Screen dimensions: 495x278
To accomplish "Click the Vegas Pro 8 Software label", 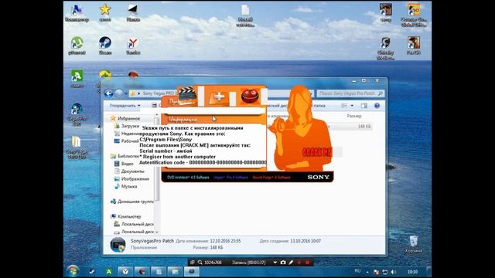I will (230, 178).
